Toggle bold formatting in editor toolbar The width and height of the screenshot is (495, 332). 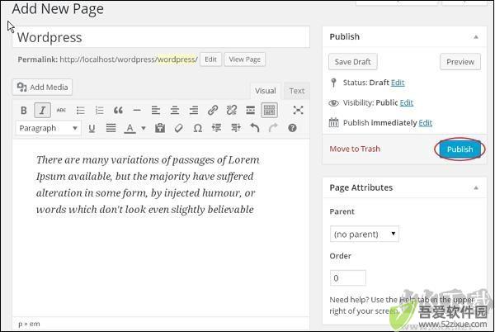coord(24,110)
